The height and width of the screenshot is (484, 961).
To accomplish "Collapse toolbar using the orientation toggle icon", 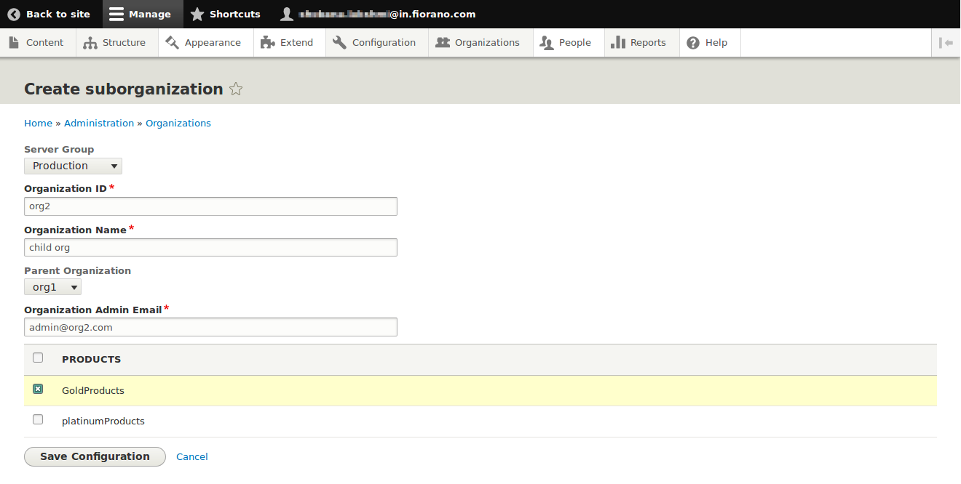I will tap(946, 43).
